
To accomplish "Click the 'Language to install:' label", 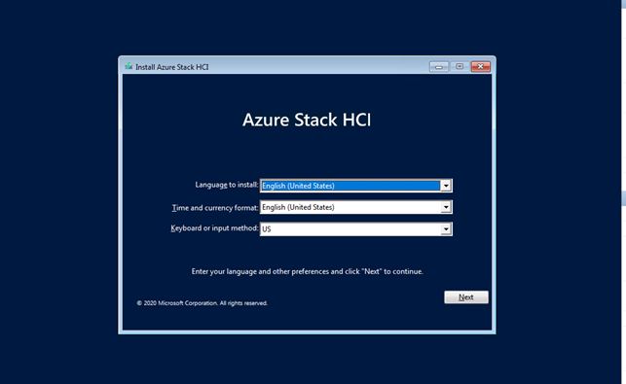I will [x=227, y=185].
